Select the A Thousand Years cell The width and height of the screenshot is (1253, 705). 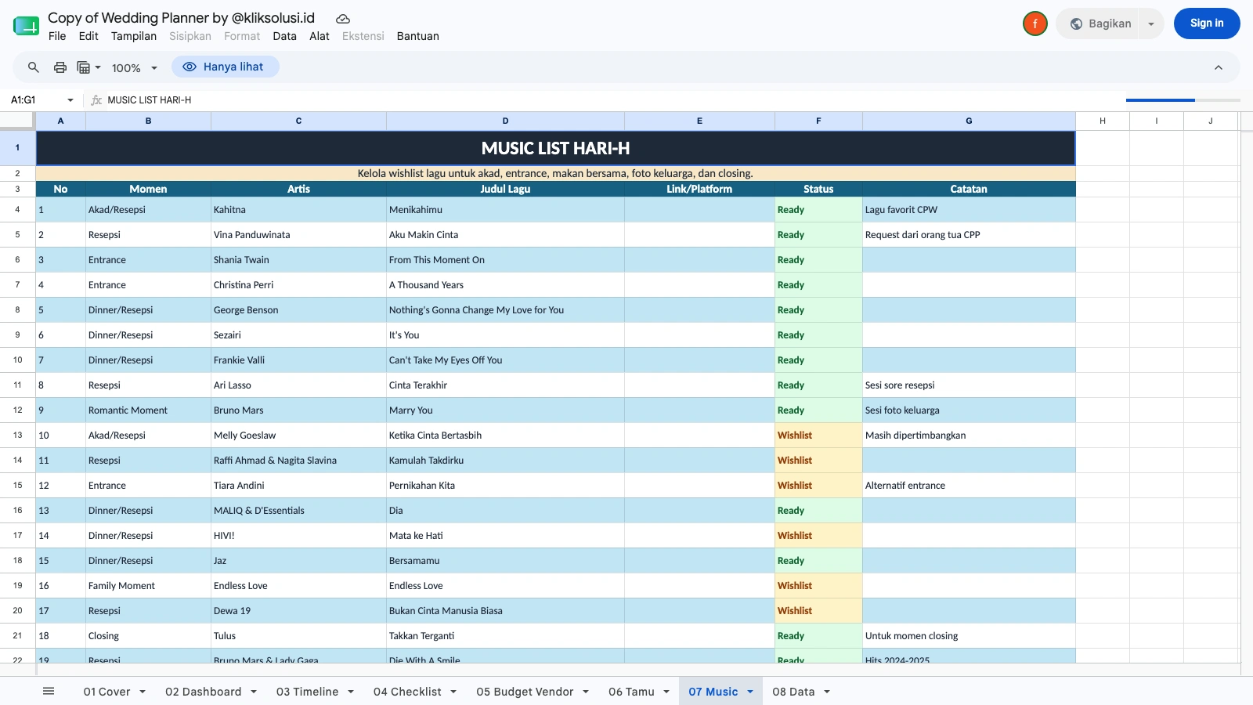[505, 285]
